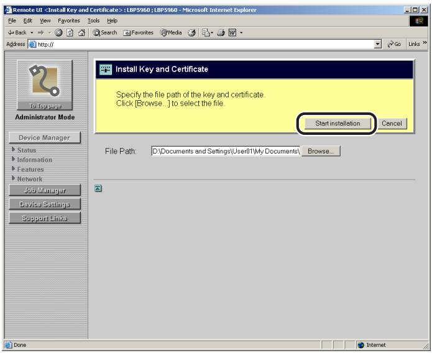The height and width of the screenshot is (353, 432).
Task: Click the Edit with Word icon
Action: [x=232, y=32]
